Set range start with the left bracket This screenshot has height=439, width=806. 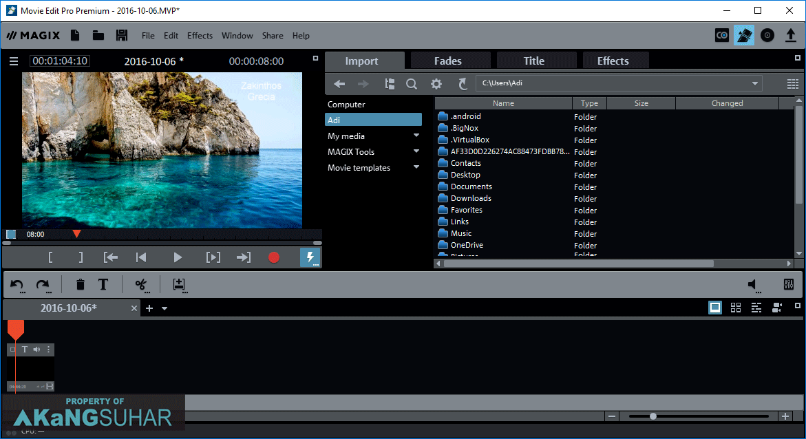[50, 257]
